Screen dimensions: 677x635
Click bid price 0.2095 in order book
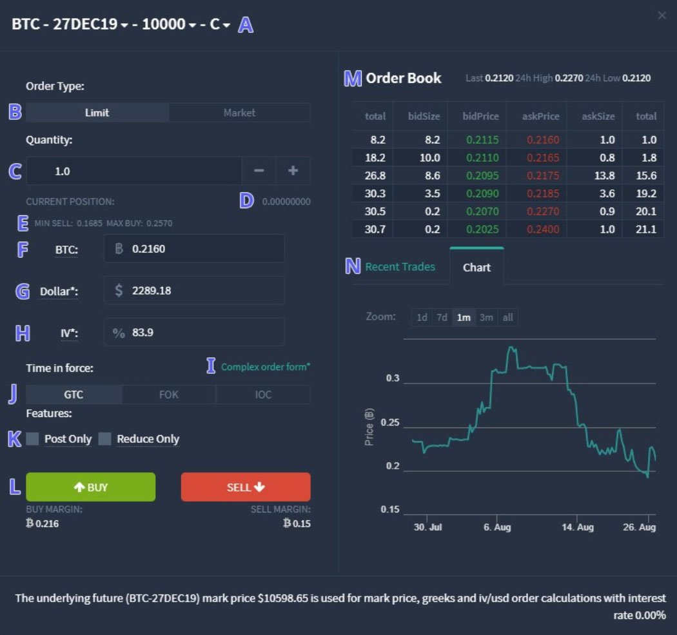click(x=482, y=176)
